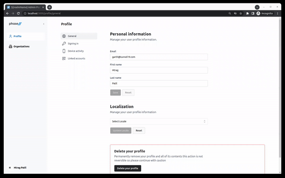Viewport: 285px width, 178px height.
Task: Click the Localization heading
Action: (122, 107)
